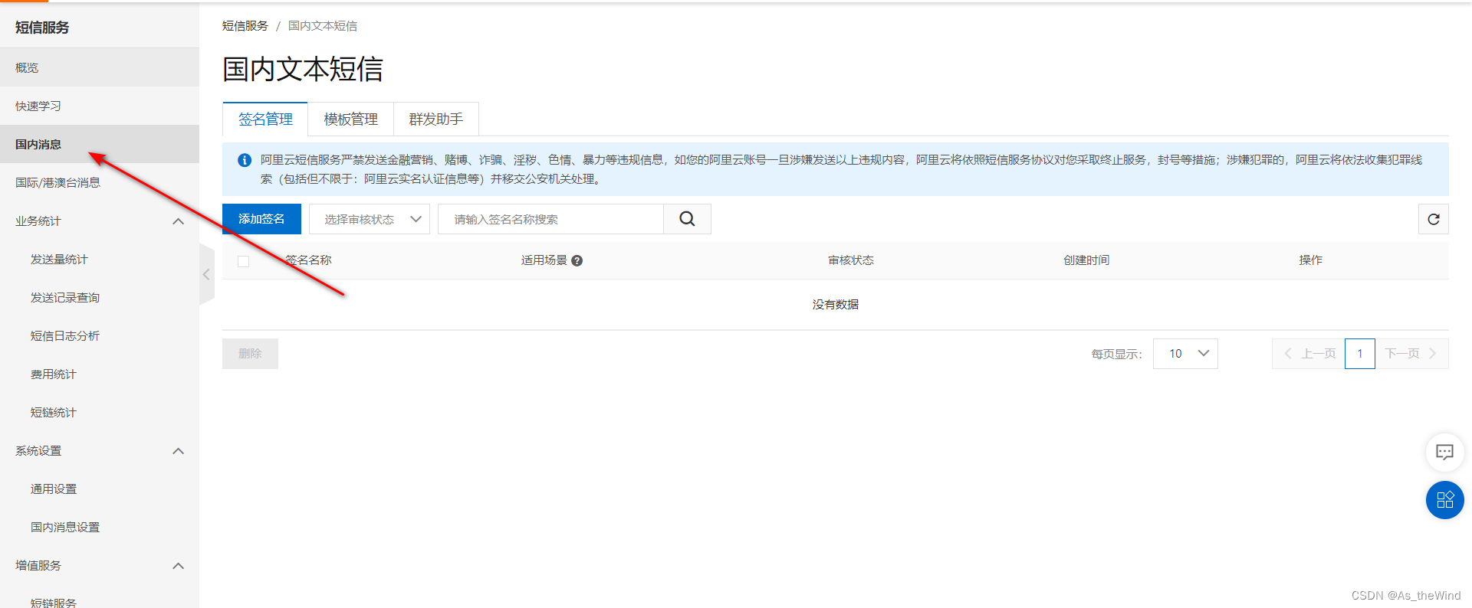
Task: Click 短信服务 breadcrumb link
Action: coord(245,26)
